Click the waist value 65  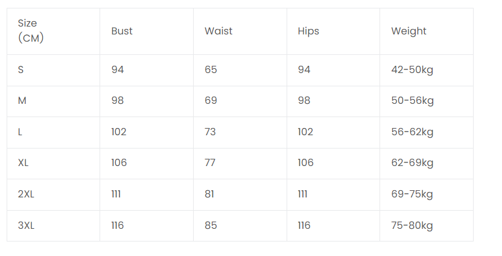[x=211, y=70]
